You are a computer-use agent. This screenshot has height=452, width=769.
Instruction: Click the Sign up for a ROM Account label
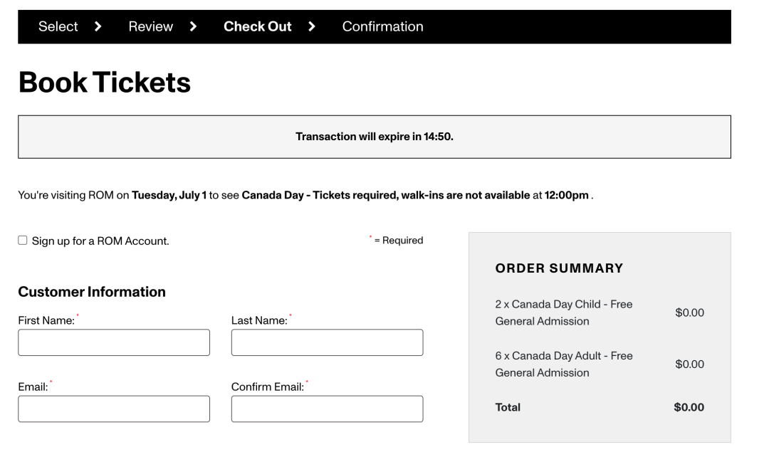pyautogui.click(x=100, y=241)
